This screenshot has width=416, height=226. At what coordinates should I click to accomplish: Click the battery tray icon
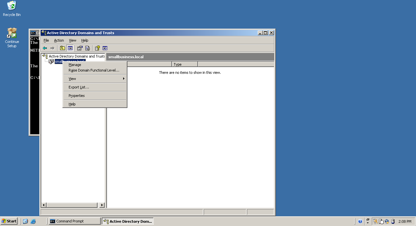tap(393, 221)
